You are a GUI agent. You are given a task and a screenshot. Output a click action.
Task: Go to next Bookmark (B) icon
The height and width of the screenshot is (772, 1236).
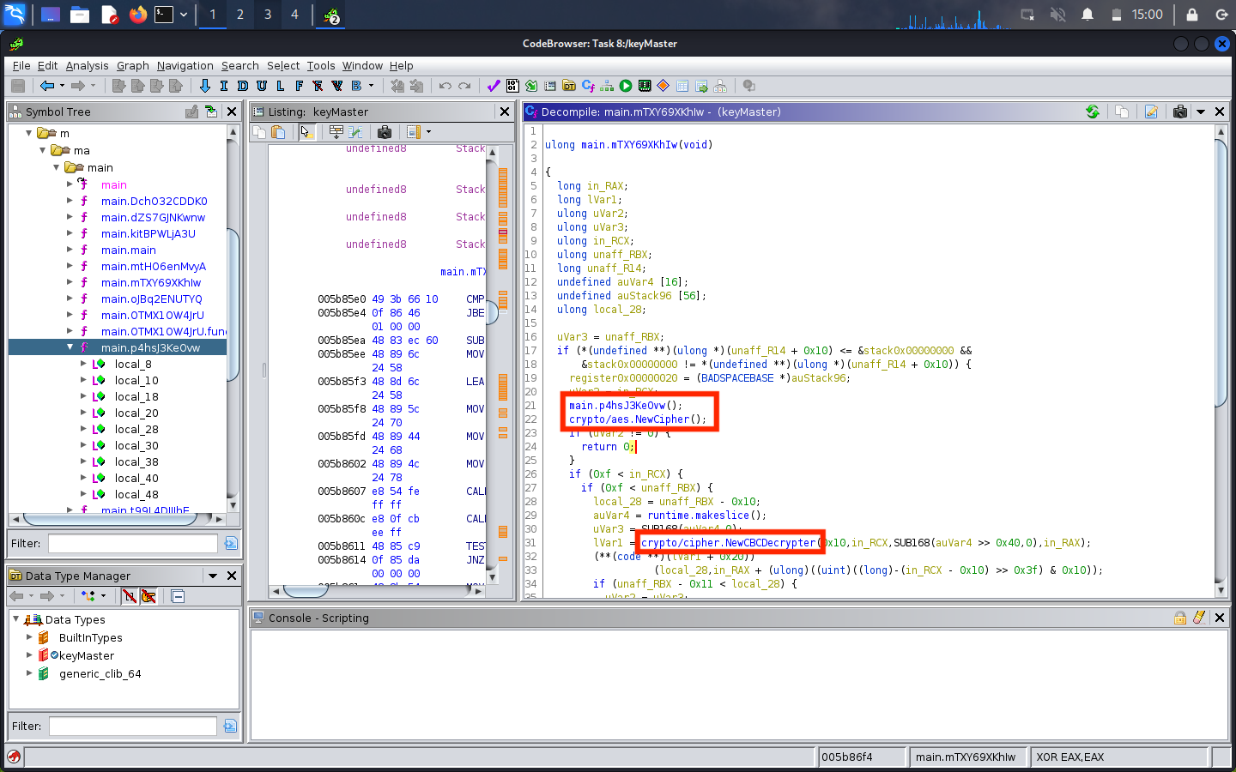tap(356, 86)
